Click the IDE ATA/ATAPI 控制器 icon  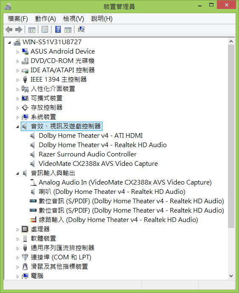coord(25,71)
